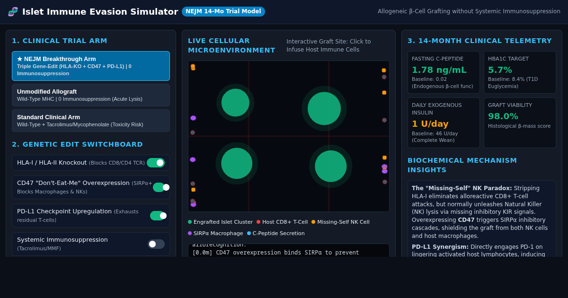Screen dimensions: 568x298
Task: Click "Interactive Graft Site" instruction text
Action: tap(328, 45)
